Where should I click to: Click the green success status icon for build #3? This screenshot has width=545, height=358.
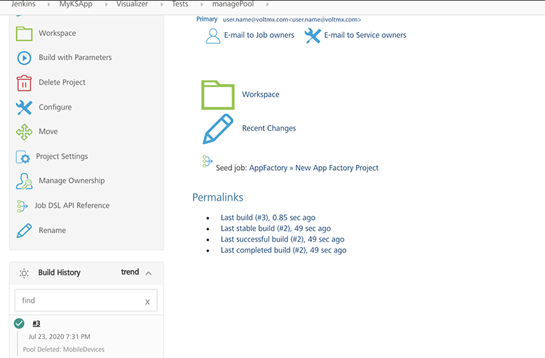pos(19,323)
